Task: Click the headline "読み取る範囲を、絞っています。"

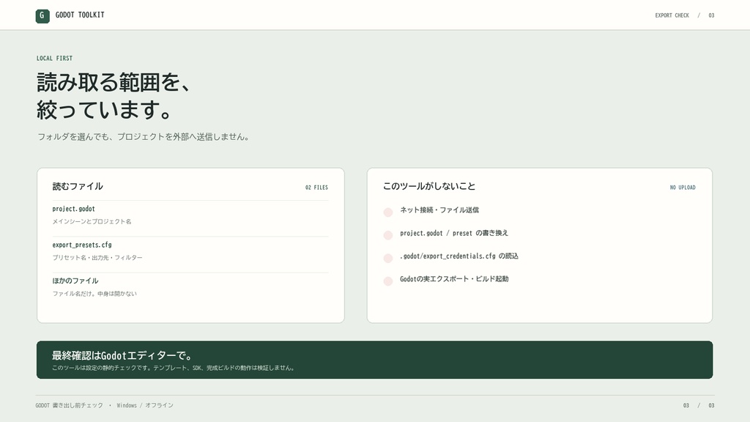Action: click(x=114, y=96)
